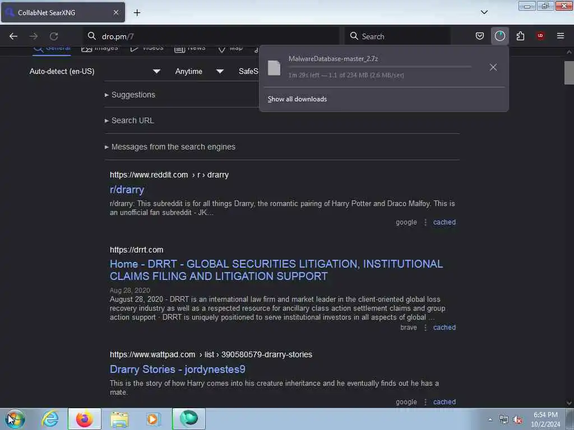The image size is (574, 430).
Task: Open the DRRT Global Securities Litigation result
Action: coord(276,270)
